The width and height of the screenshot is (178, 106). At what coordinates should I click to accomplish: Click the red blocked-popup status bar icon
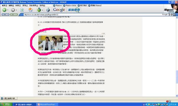click(167, 101)
